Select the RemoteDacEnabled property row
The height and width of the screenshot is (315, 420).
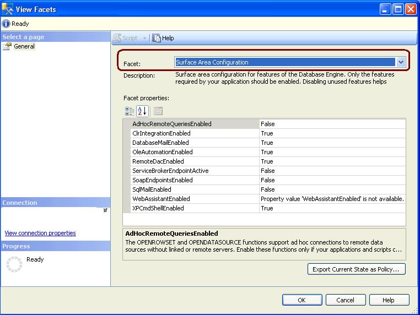158,161
